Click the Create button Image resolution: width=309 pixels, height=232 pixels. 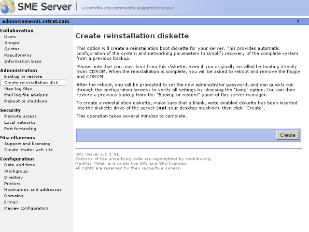click(288, 135)
